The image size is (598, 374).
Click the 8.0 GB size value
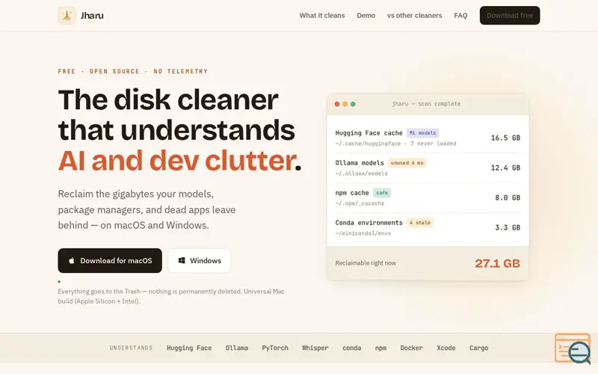[x=508, y=197]
